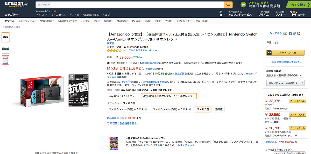Share product on Facebook icon
The height and width of the screenshot is (154, 311).
[x=290, y=33]
